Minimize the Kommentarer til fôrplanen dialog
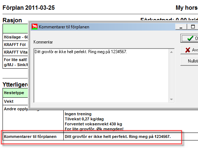 [x=181, y=27]
